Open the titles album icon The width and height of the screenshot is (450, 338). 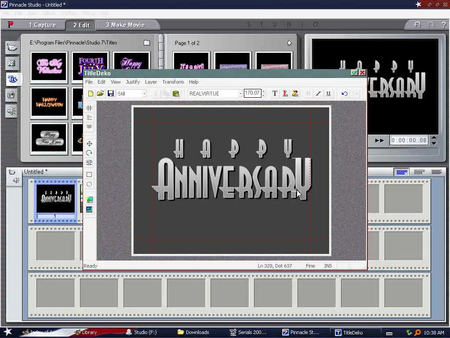13,79
